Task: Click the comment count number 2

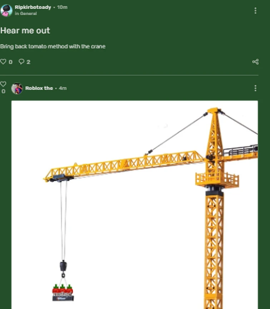Action: coord(28,62)
